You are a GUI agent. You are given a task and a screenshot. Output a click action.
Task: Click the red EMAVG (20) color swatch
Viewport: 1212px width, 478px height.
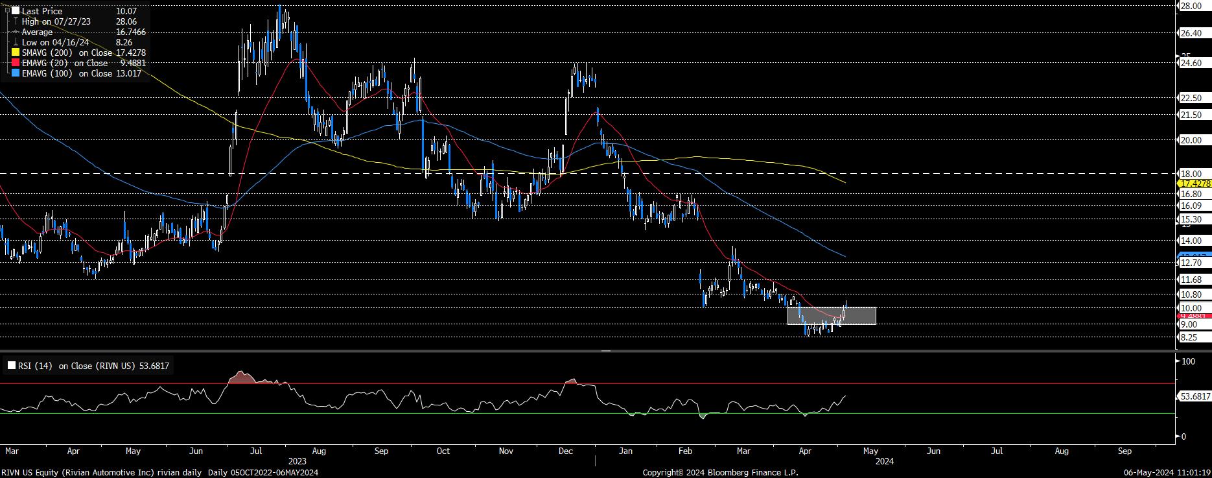16,63
